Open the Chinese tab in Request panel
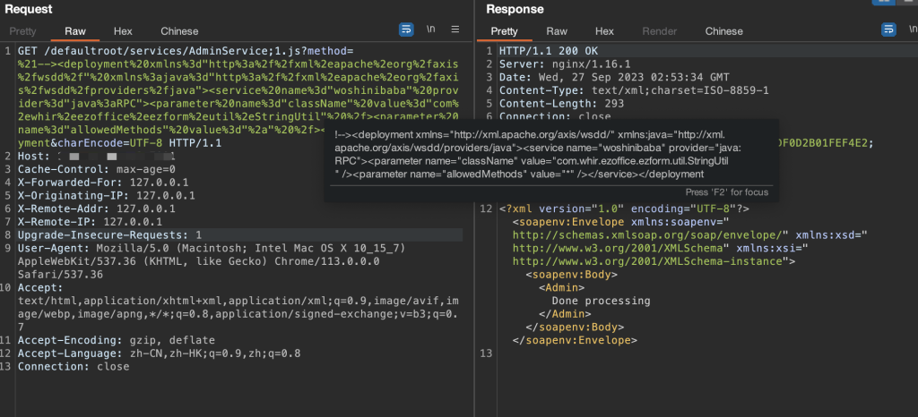Image resolution: width=918 pixels, height=417 pixels. [179, 31]
